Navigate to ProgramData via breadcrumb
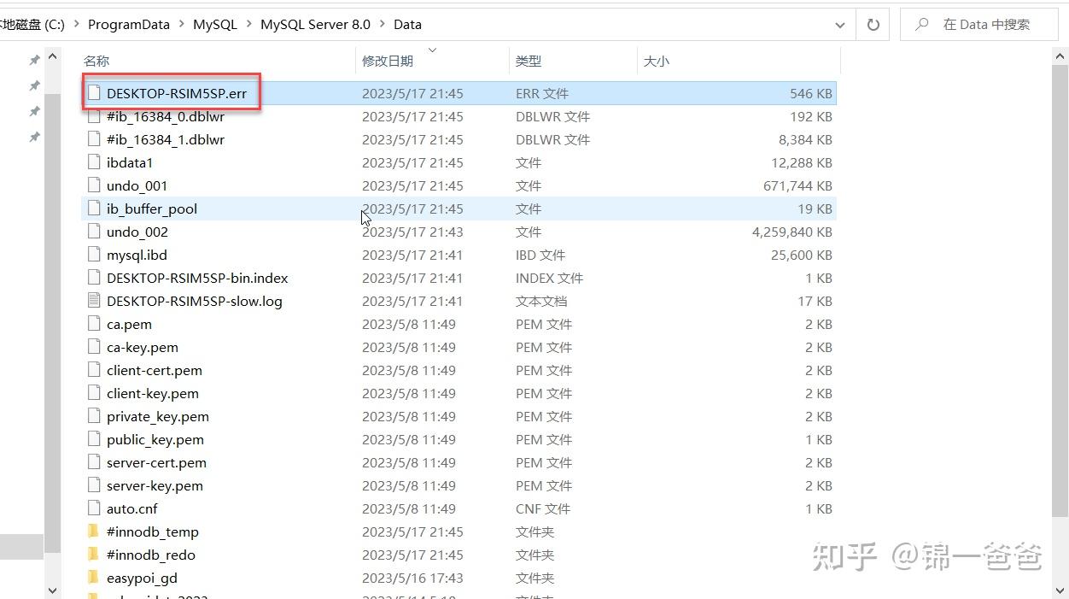The image size is (1069, 599). 129,24
